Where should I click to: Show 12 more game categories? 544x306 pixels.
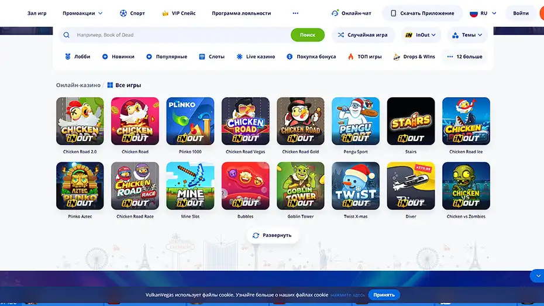click(465, 57)
